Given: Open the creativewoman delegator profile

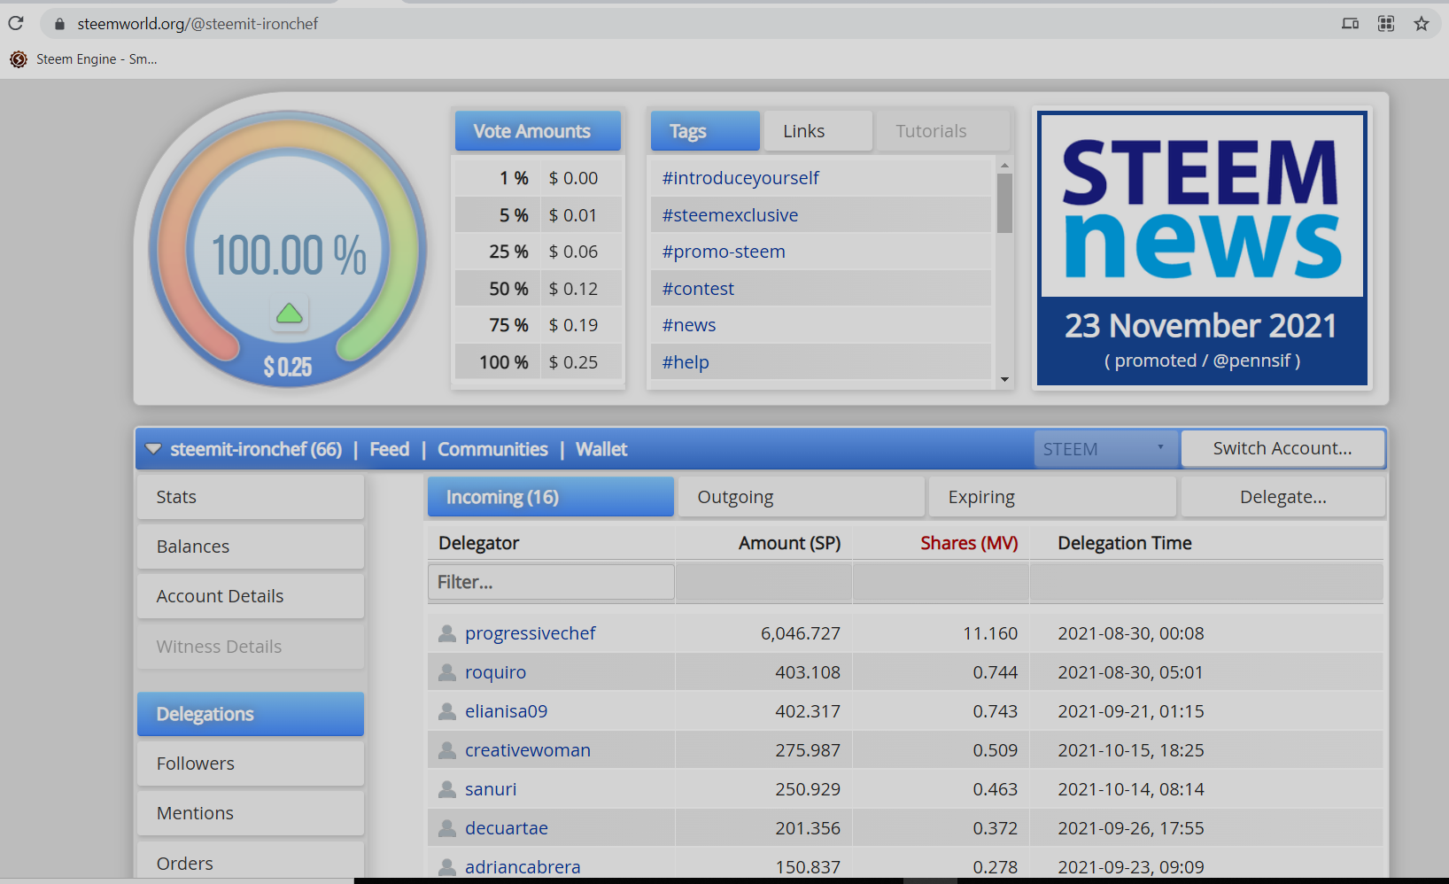Looking at the screenshot, I should tap(527, 750).
